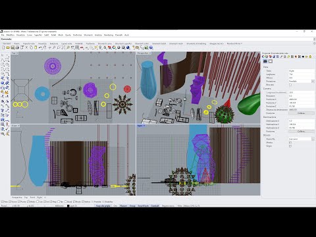Screen dimensions: 316x237
Task: Switch to the Strumenti mesh toolbar tab
Action: click(176, 43)
